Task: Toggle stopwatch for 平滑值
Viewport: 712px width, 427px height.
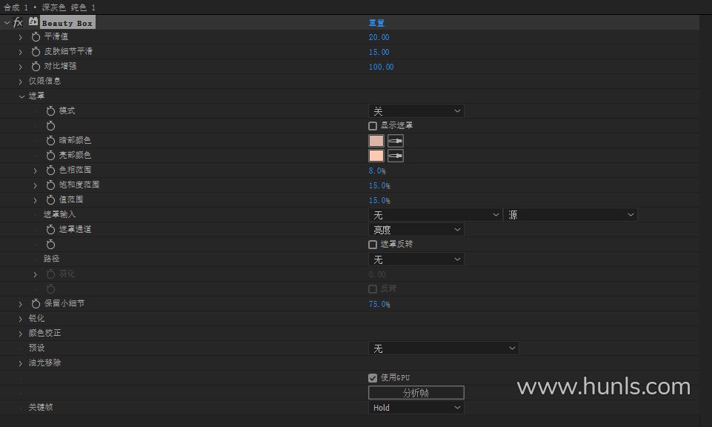Action: (x=36, y=37)
